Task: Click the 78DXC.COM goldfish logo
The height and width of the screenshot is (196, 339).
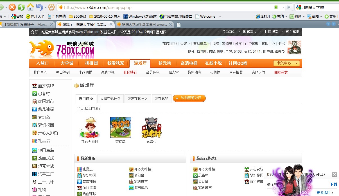Action: point(62,49)
